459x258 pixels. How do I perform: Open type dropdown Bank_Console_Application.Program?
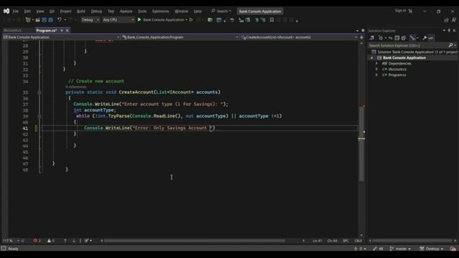180,37
